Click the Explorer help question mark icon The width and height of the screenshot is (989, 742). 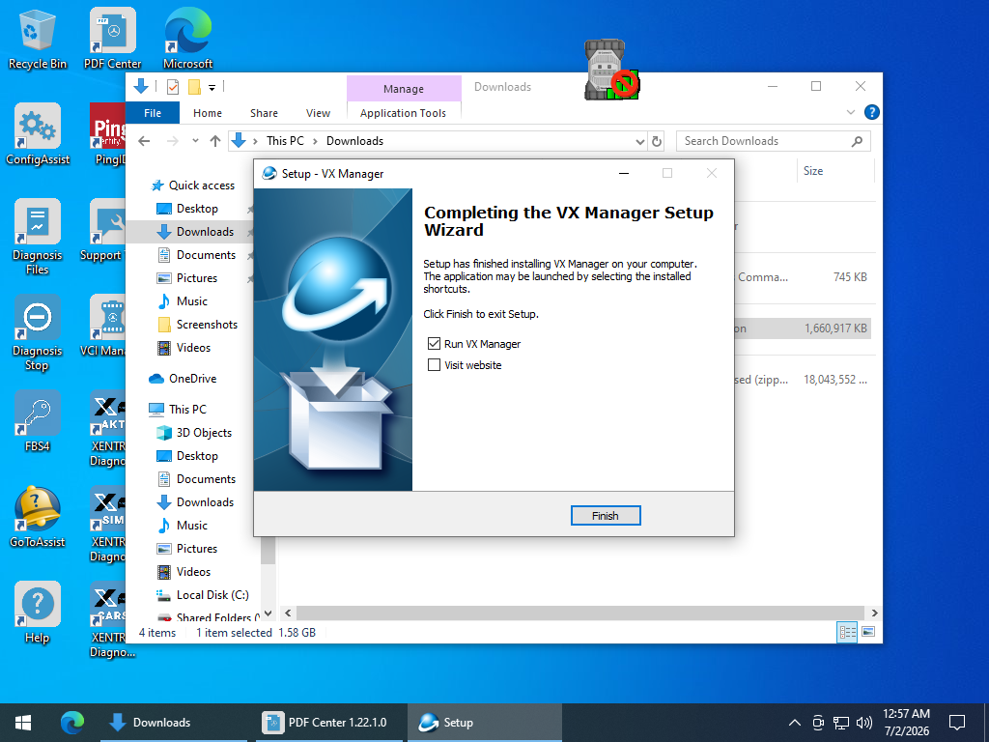point(872,112)
